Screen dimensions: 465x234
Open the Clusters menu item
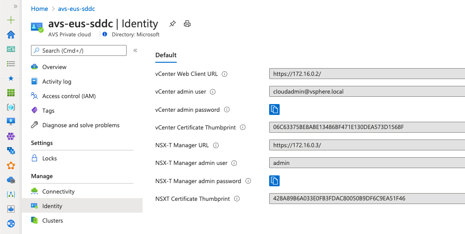click(52, 220)
